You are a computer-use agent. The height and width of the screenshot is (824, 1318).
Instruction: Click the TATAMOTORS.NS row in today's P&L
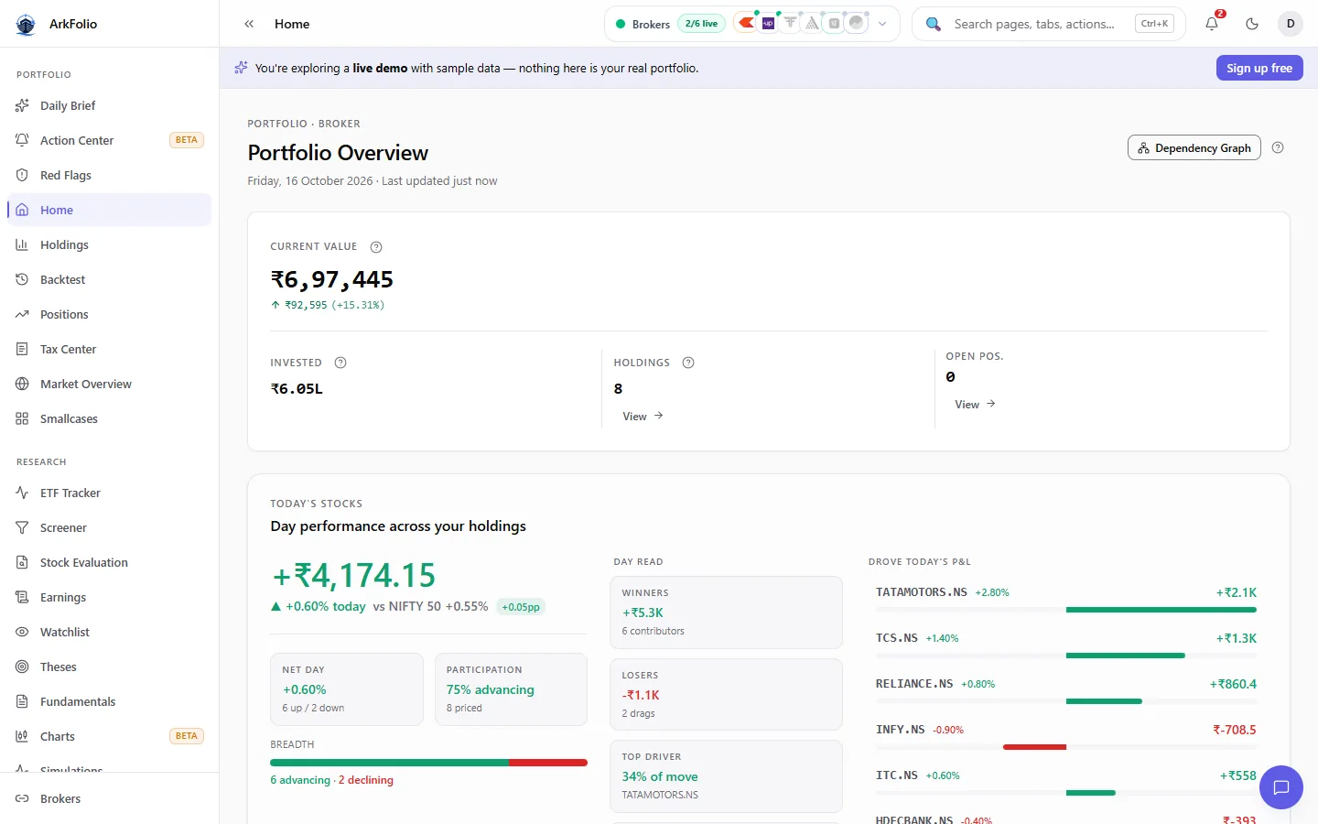pyautogui.click(x=1066, y=598)
